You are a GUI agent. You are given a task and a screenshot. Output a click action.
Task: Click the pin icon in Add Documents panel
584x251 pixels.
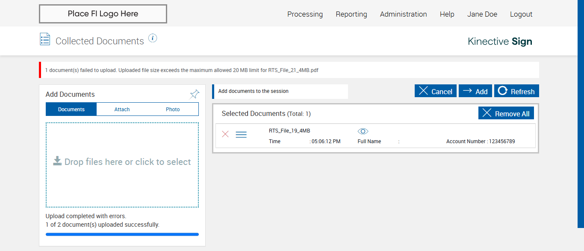[x=195, y=94]
